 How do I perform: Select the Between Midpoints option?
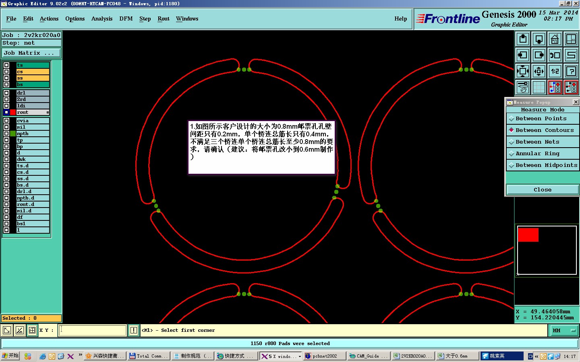[543, 165]
